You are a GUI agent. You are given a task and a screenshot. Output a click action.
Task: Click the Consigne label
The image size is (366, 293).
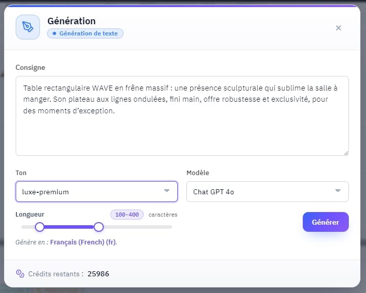click(x=30, y=67)
